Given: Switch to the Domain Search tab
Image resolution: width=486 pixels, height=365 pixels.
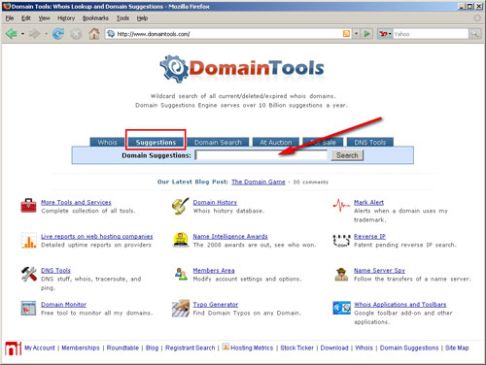Looking at the screenshot, I should 218,142.
